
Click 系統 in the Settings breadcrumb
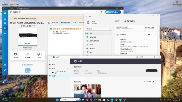(117, 21)
